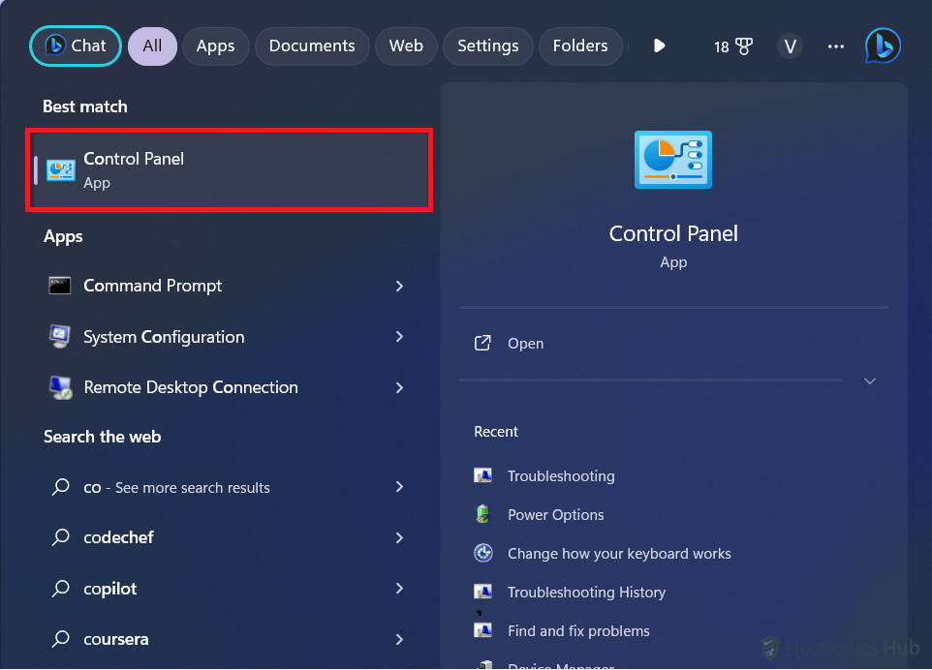The image size is (932, 670).
Task: Click the Troubleshooting recent item icon
Action: [x=482, y=475]
